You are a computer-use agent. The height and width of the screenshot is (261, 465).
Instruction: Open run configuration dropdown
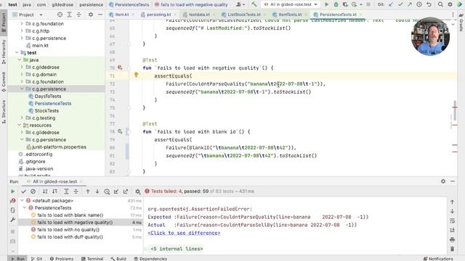tap(291, 4)
